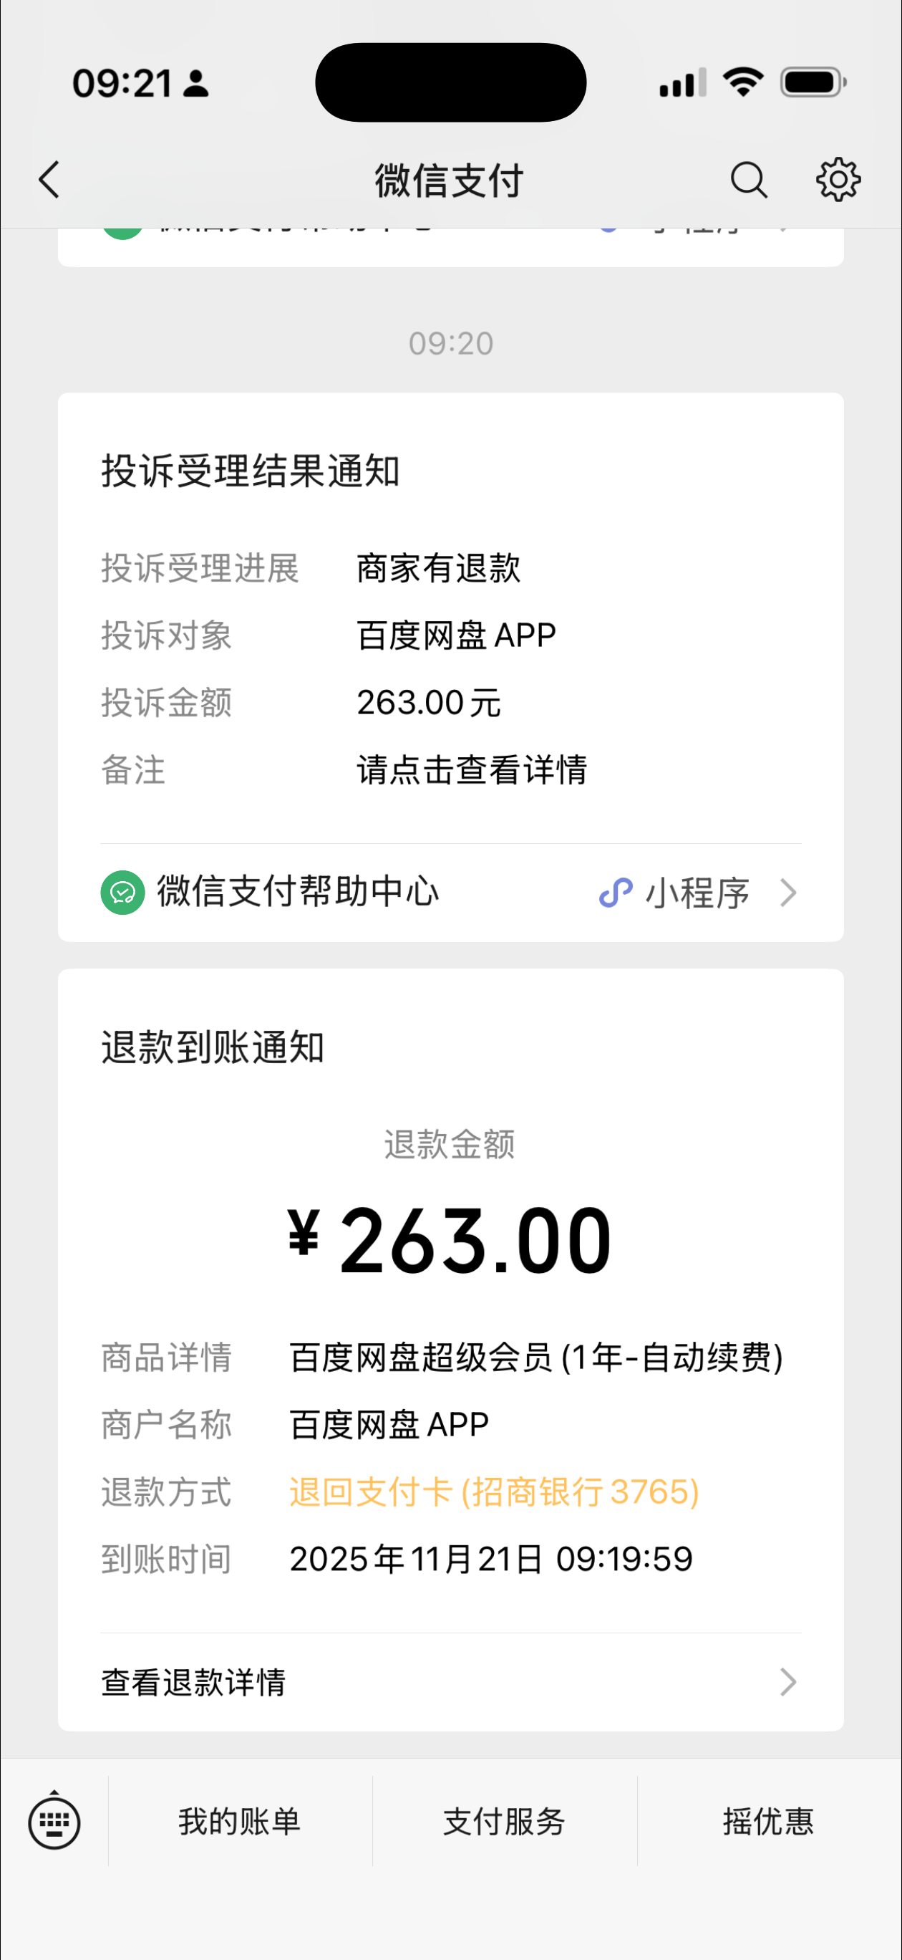Screen dimensions: 902x1960
Task: Open 我的账单 menu
Action: (241, 1822)
